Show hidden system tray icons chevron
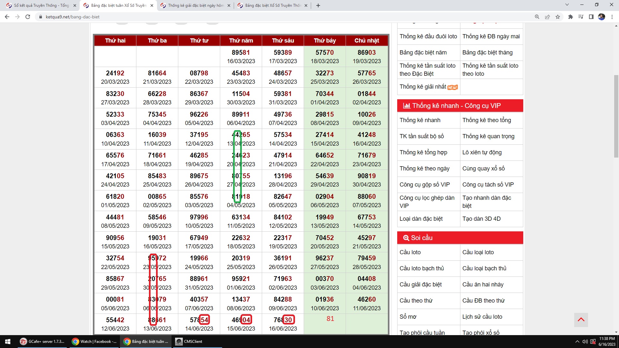 point(577,342)
